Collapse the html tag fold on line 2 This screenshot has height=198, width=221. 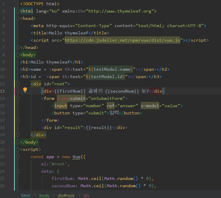(18, 11)
